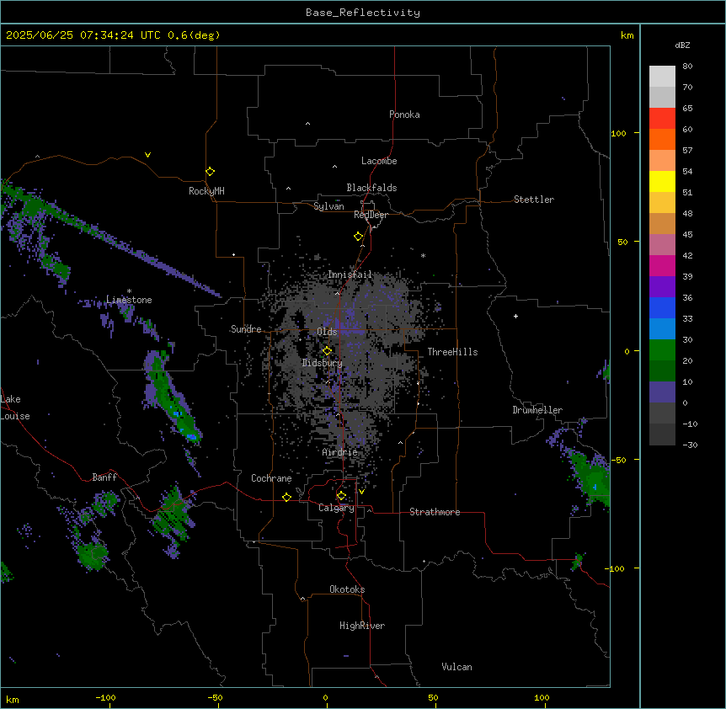The height and width of the screenshot is (709, 726).
Task: Click the km label at top right
Action: (627, 35)
